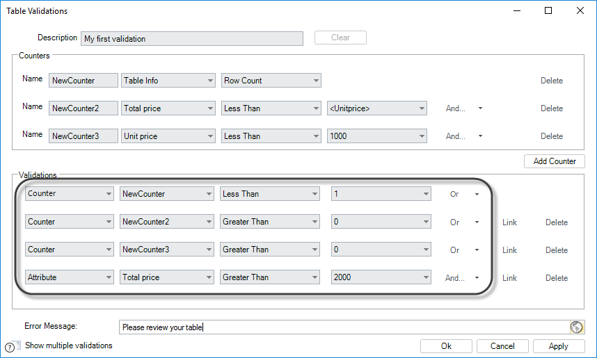Viewport: 597px width, 358px height.
Task: Minimize the Table Validations window
Action: 517,10
